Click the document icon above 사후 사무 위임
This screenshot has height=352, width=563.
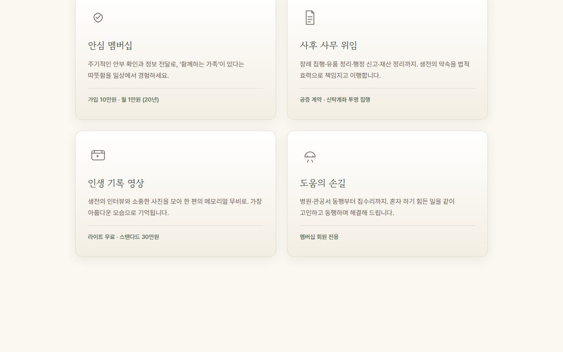click(x=310, y=18)
